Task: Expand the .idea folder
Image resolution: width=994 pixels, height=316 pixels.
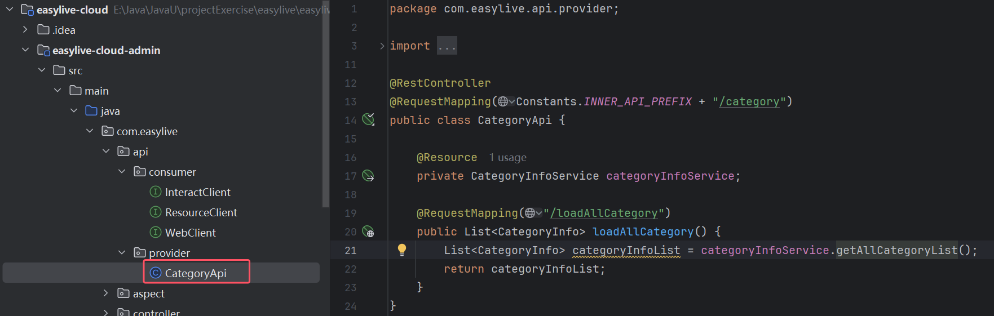Action: click(x=25, y=29)
